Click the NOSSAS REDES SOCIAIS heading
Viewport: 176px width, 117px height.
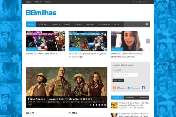click(x=123, y=65)
